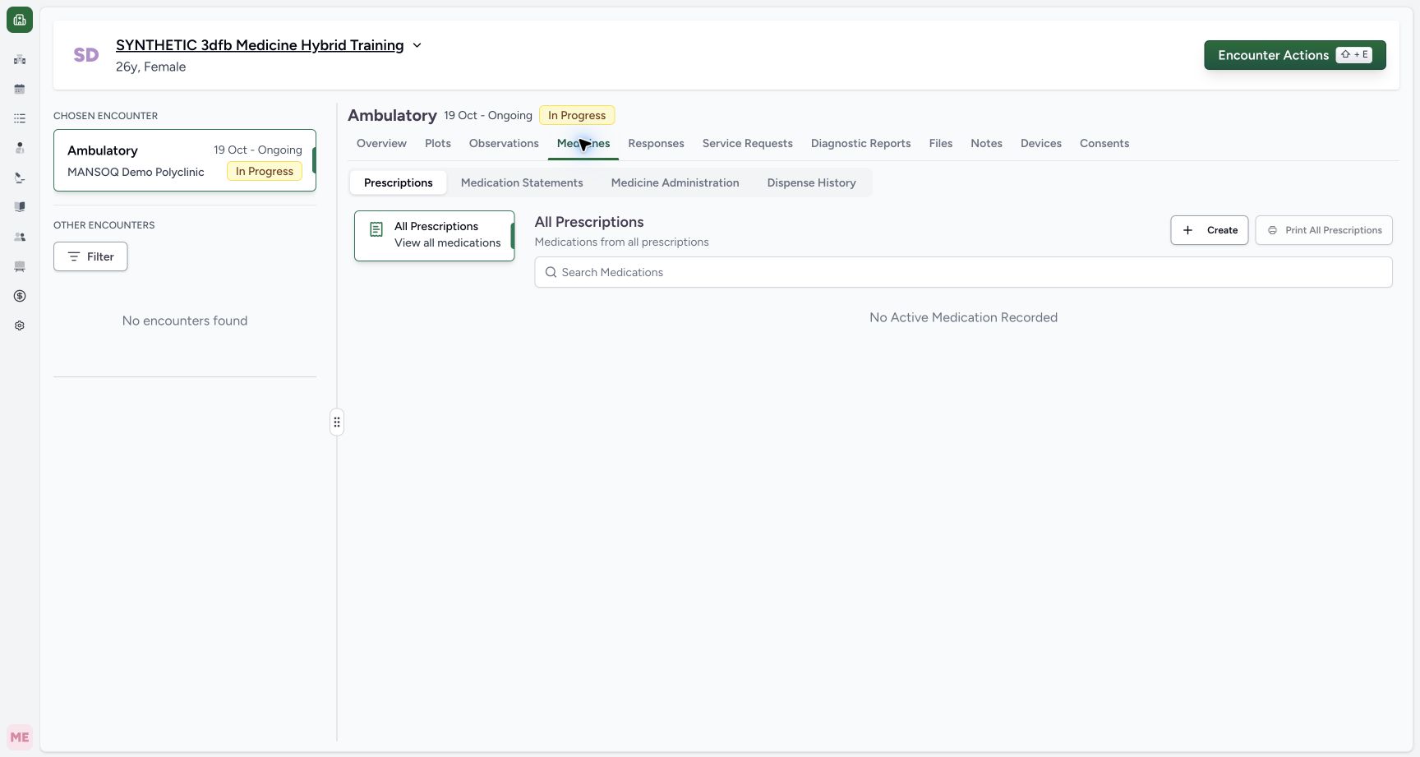Select the Medication Statements sub-tab
Viewport: 1420px width, 757px height.
tap(522, 182)
